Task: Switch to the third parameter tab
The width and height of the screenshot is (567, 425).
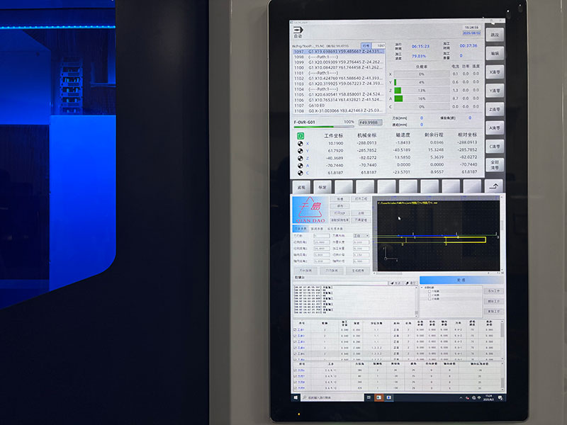Action: pos(334,228)
